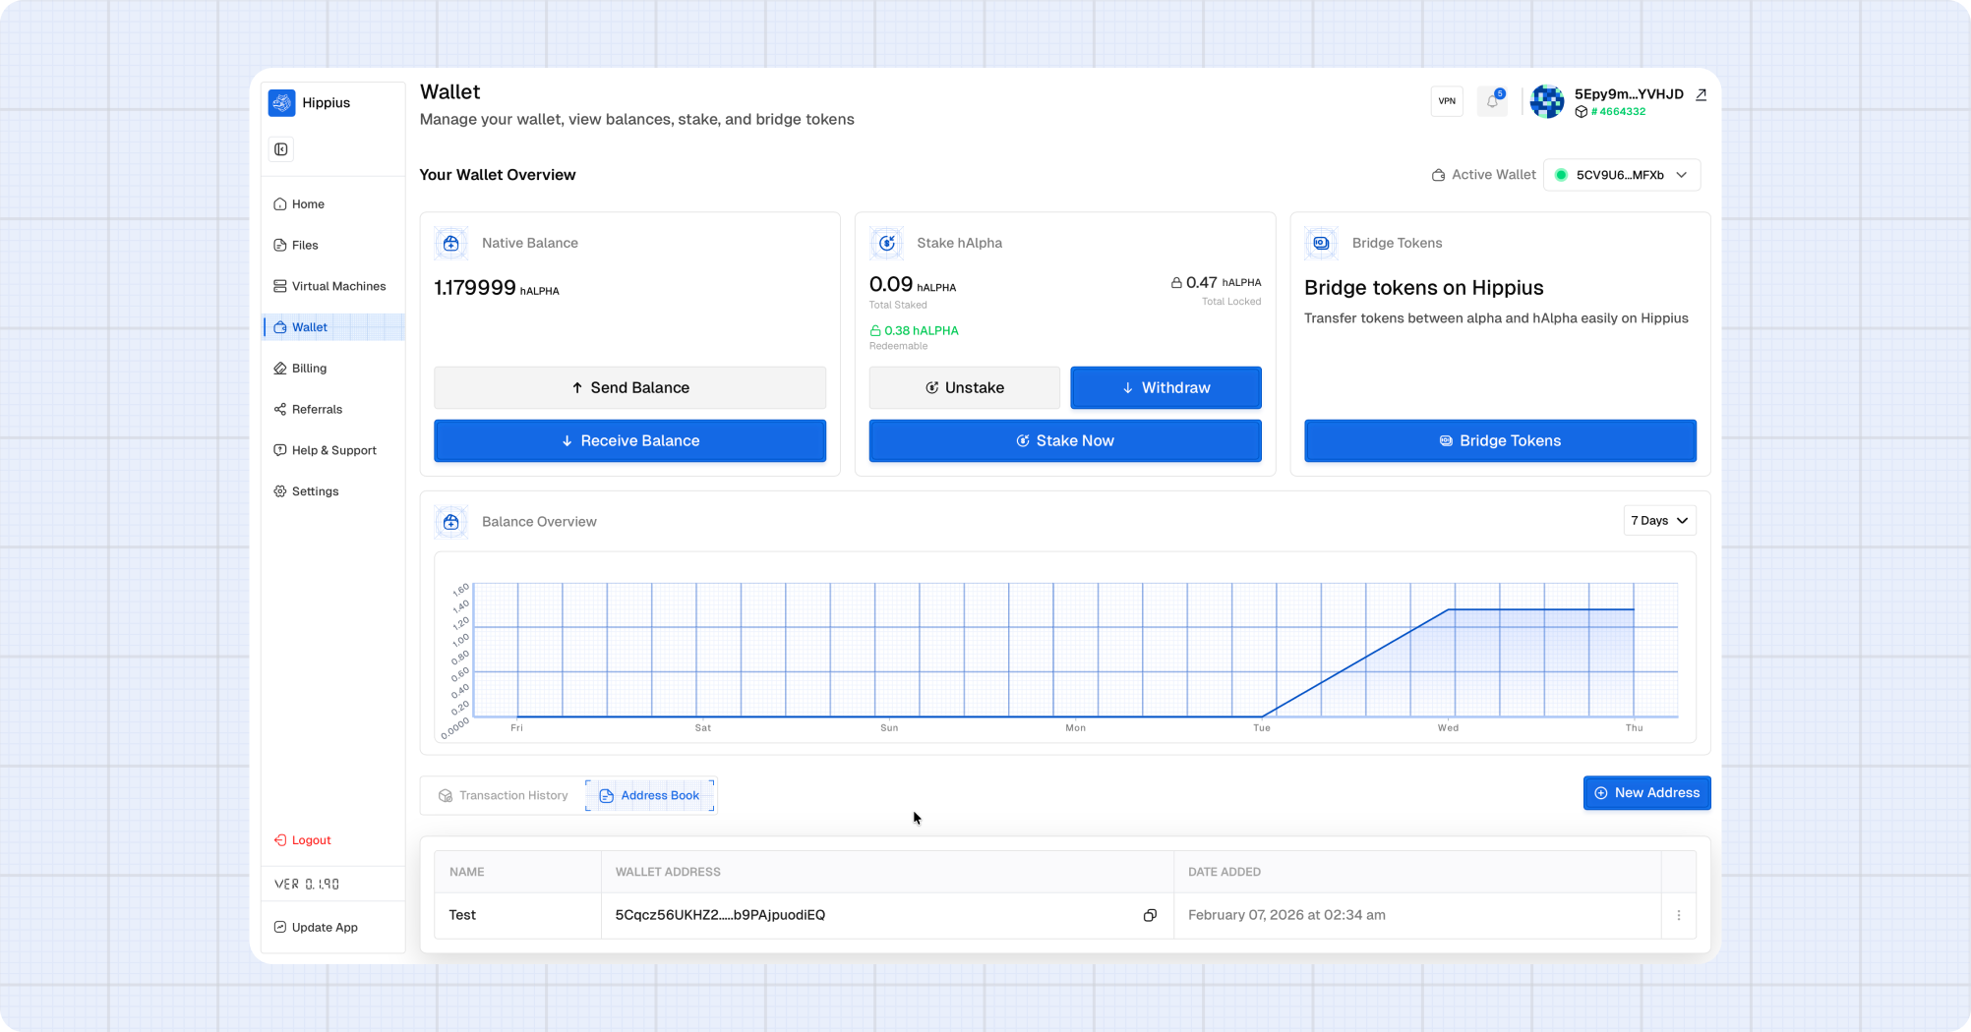Click the profile avatar image

[1547, 101]
